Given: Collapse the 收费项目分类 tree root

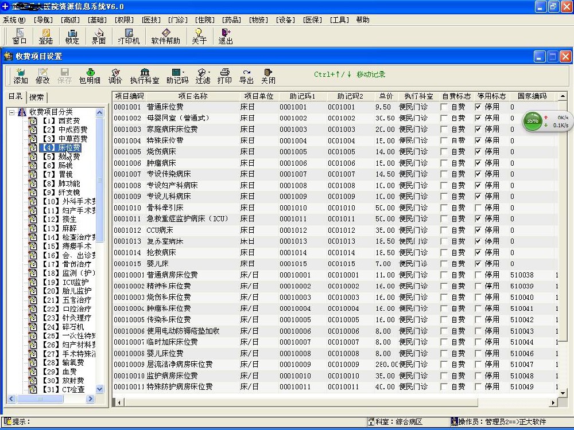Looking at the screenshot, I should (x=11, y=112).
